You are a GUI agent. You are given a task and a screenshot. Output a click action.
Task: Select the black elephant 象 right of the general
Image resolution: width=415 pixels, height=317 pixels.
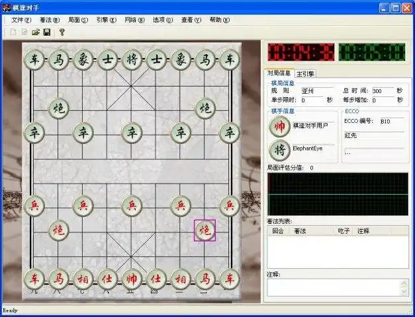coord(181,60)
